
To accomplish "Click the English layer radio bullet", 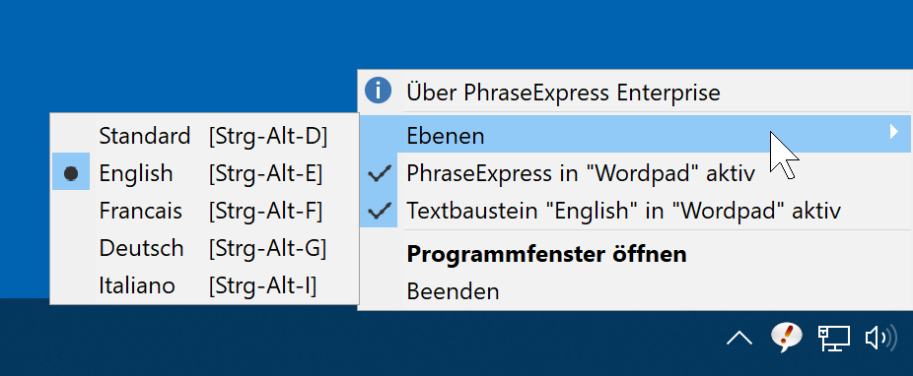I will 71,172.
